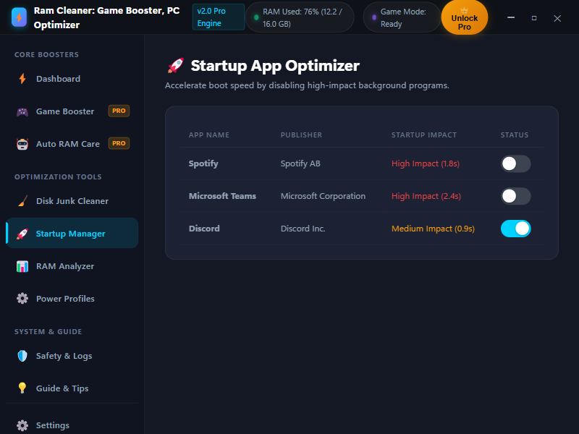579x434 pixels.
Task: Enable Microsoft Teams startup toggle
Action: tap(515, 196)
